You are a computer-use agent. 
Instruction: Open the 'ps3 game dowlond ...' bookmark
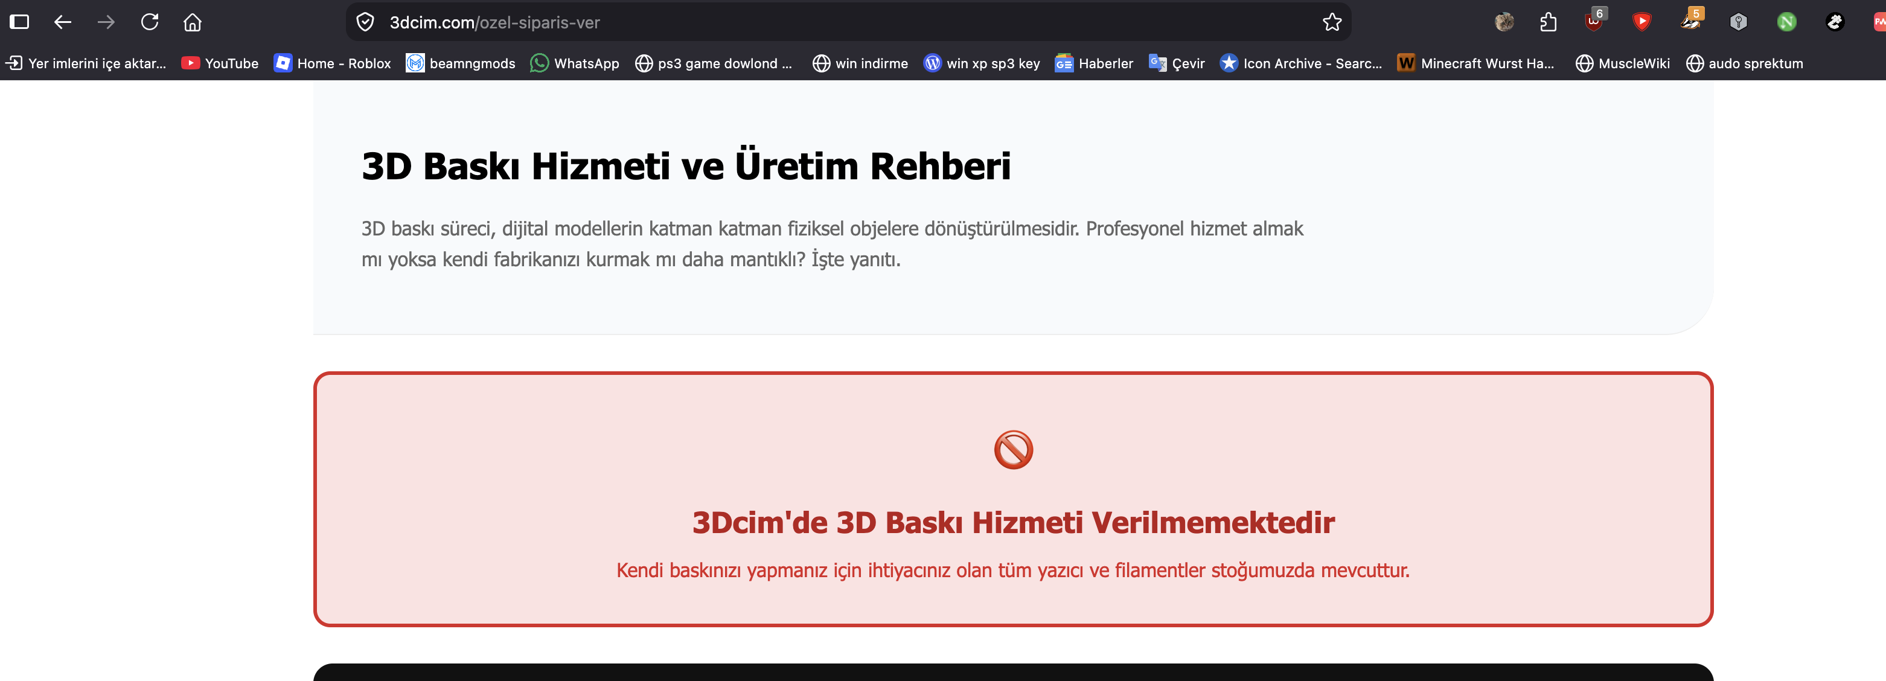click(x=714, y=64)
